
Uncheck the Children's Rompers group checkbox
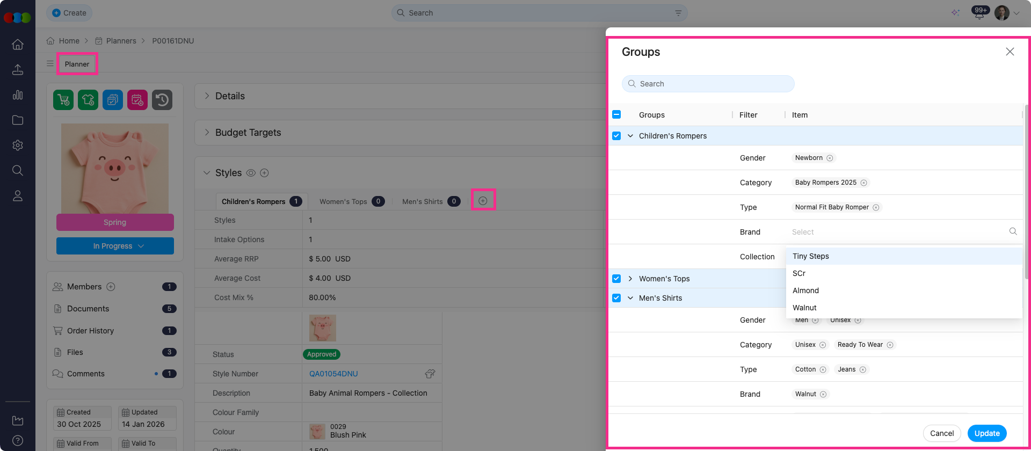(616, 136)
